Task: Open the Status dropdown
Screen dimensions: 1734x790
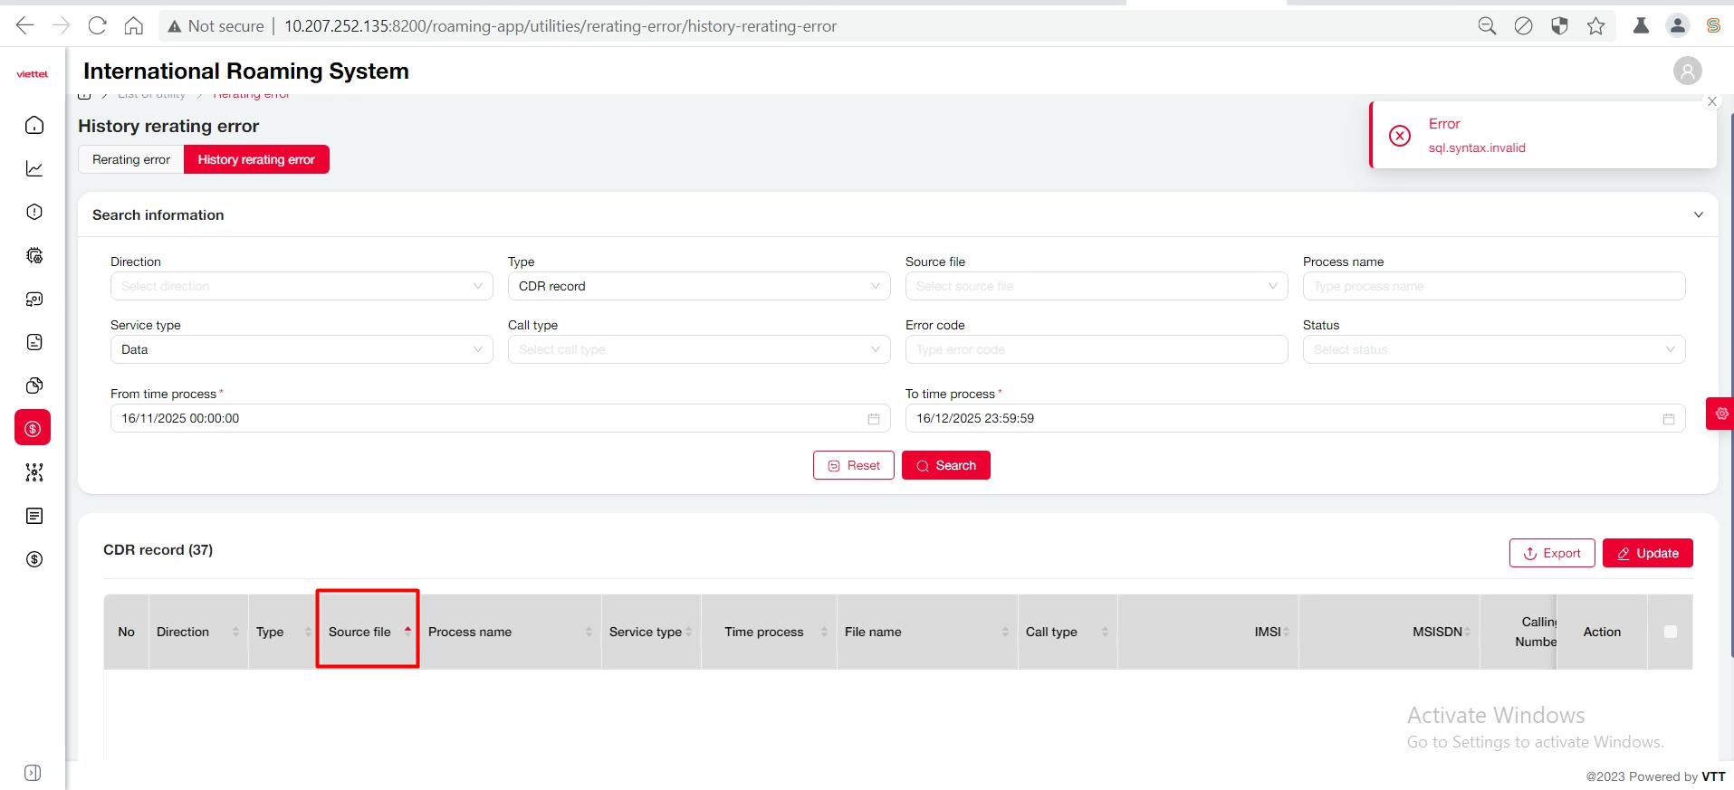Action: (1493, 349)
